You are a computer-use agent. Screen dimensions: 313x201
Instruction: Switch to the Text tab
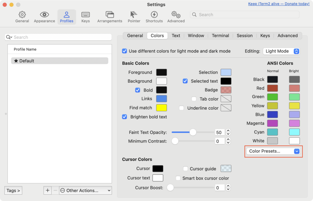coord(176,35)
